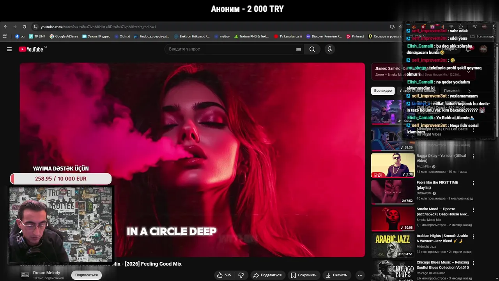Go back with the browser back arrow
This screenshot has width=499, height=281.
pyautogui.click(x=5, y=27)
